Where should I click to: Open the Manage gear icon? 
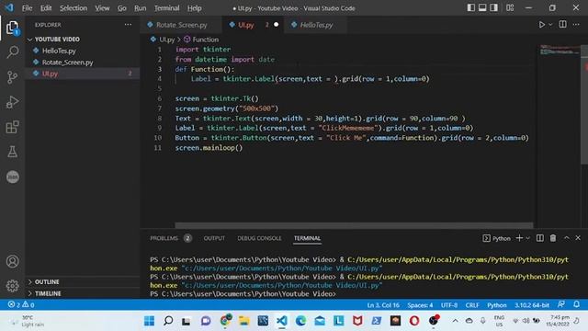tap(12, 286)
